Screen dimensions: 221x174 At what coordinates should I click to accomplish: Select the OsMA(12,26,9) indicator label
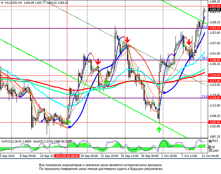[x=11, y=141]
